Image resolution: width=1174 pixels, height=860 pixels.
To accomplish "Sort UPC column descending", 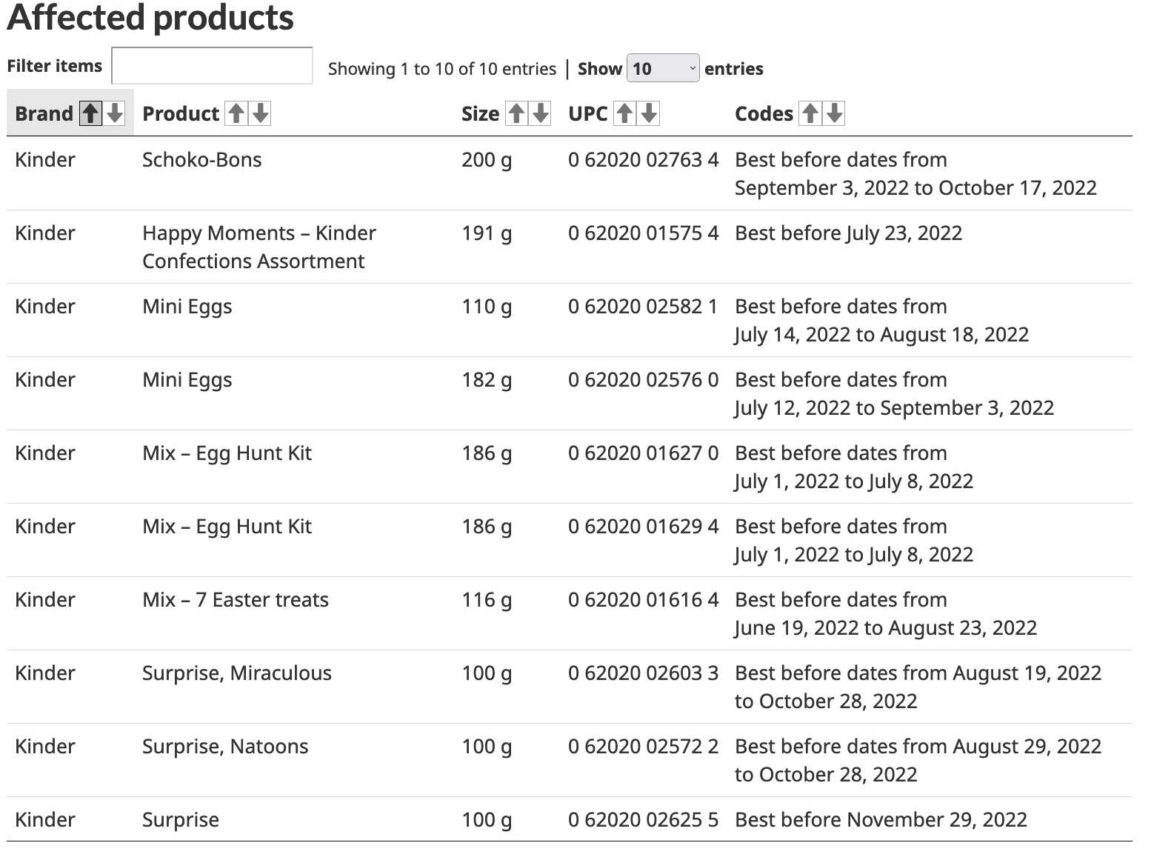I will pyautogui.click(x=649, y=113).
